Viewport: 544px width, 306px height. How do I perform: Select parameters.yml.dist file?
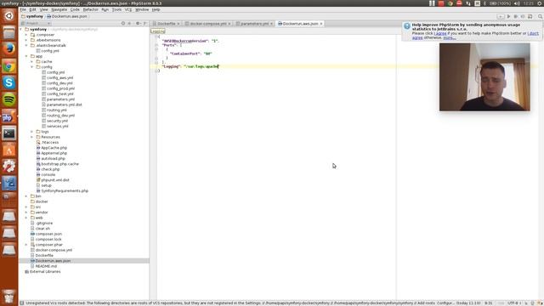click(65, 105)
